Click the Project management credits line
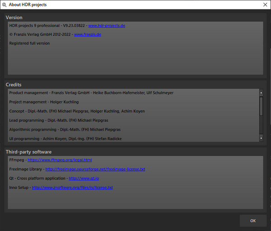This screenshot has height=231, width=271. point(44,102)
